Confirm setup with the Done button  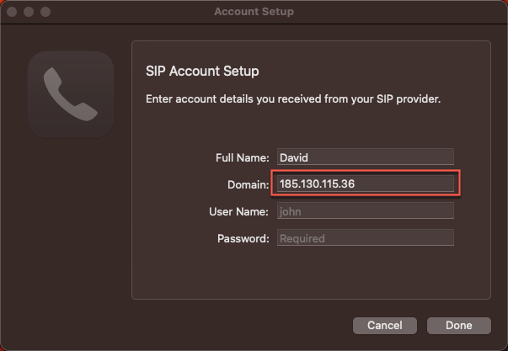click(x=459, y=325)
